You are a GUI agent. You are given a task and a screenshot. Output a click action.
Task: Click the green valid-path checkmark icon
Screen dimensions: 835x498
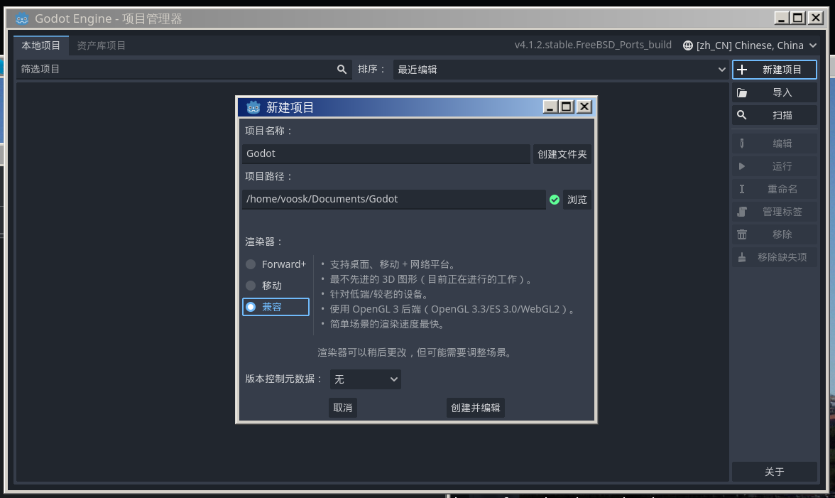click(x=555, y=199)
